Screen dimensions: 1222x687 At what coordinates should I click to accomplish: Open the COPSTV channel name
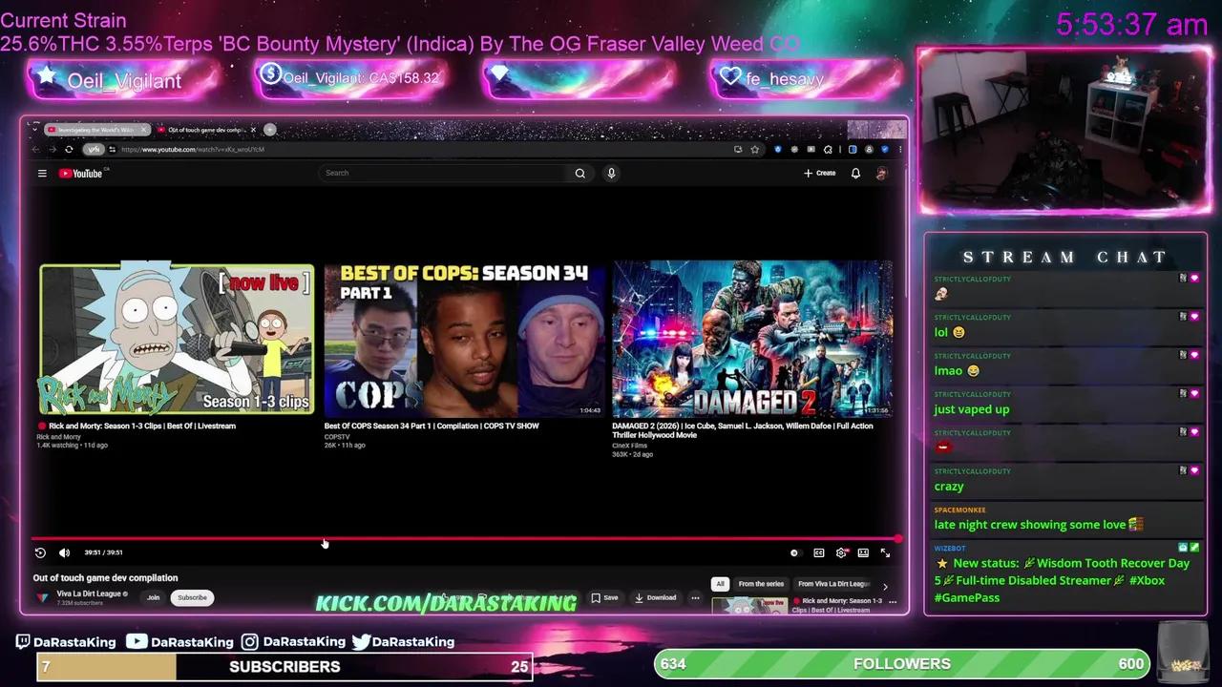[x=337, y=437]
